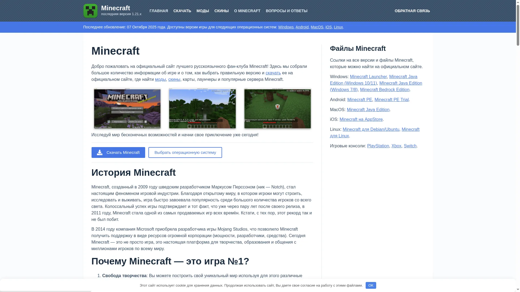The height and width of the screenshot is (292, 520).
Task: Click the download icon on Скачать Minecraft button
Action: pyautogui.click(x=100, y=152)
